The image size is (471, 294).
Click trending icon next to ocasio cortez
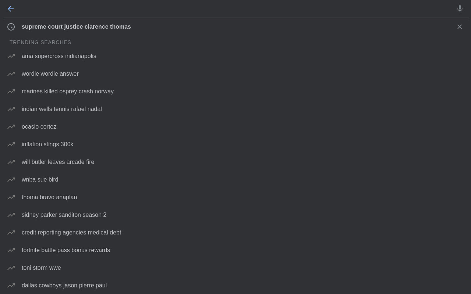tap(11, 127)
